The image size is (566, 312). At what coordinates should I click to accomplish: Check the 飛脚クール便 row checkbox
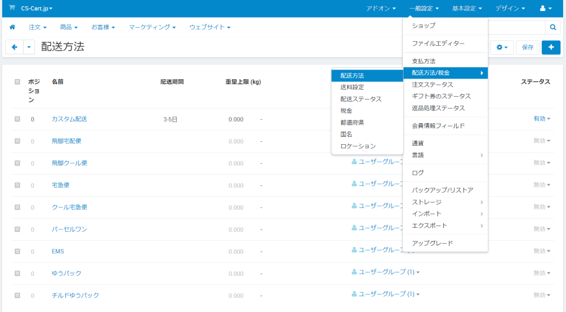point(18,163)
